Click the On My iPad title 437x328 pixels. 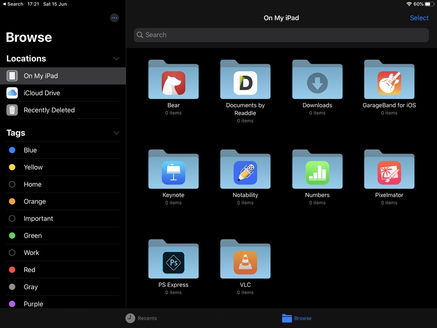281,18
